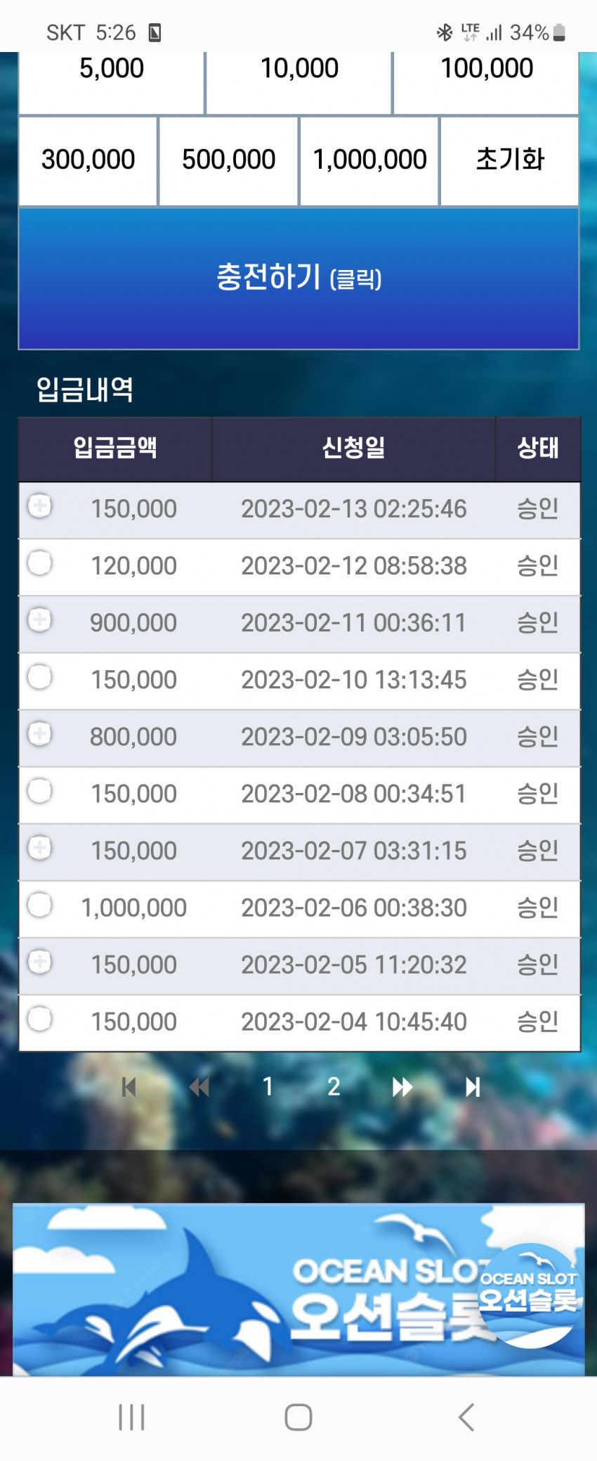The width and height of the screenshot is (597, 1461).
Task: Jump to next page with double-right arrow
Action: tap(402, 1087)
